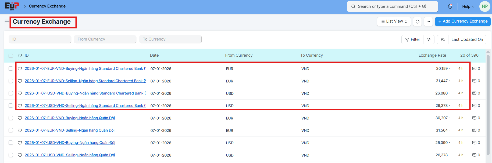Open the three-dot more options menu
This screenshot has height=163, width=492.
(428, 21)
